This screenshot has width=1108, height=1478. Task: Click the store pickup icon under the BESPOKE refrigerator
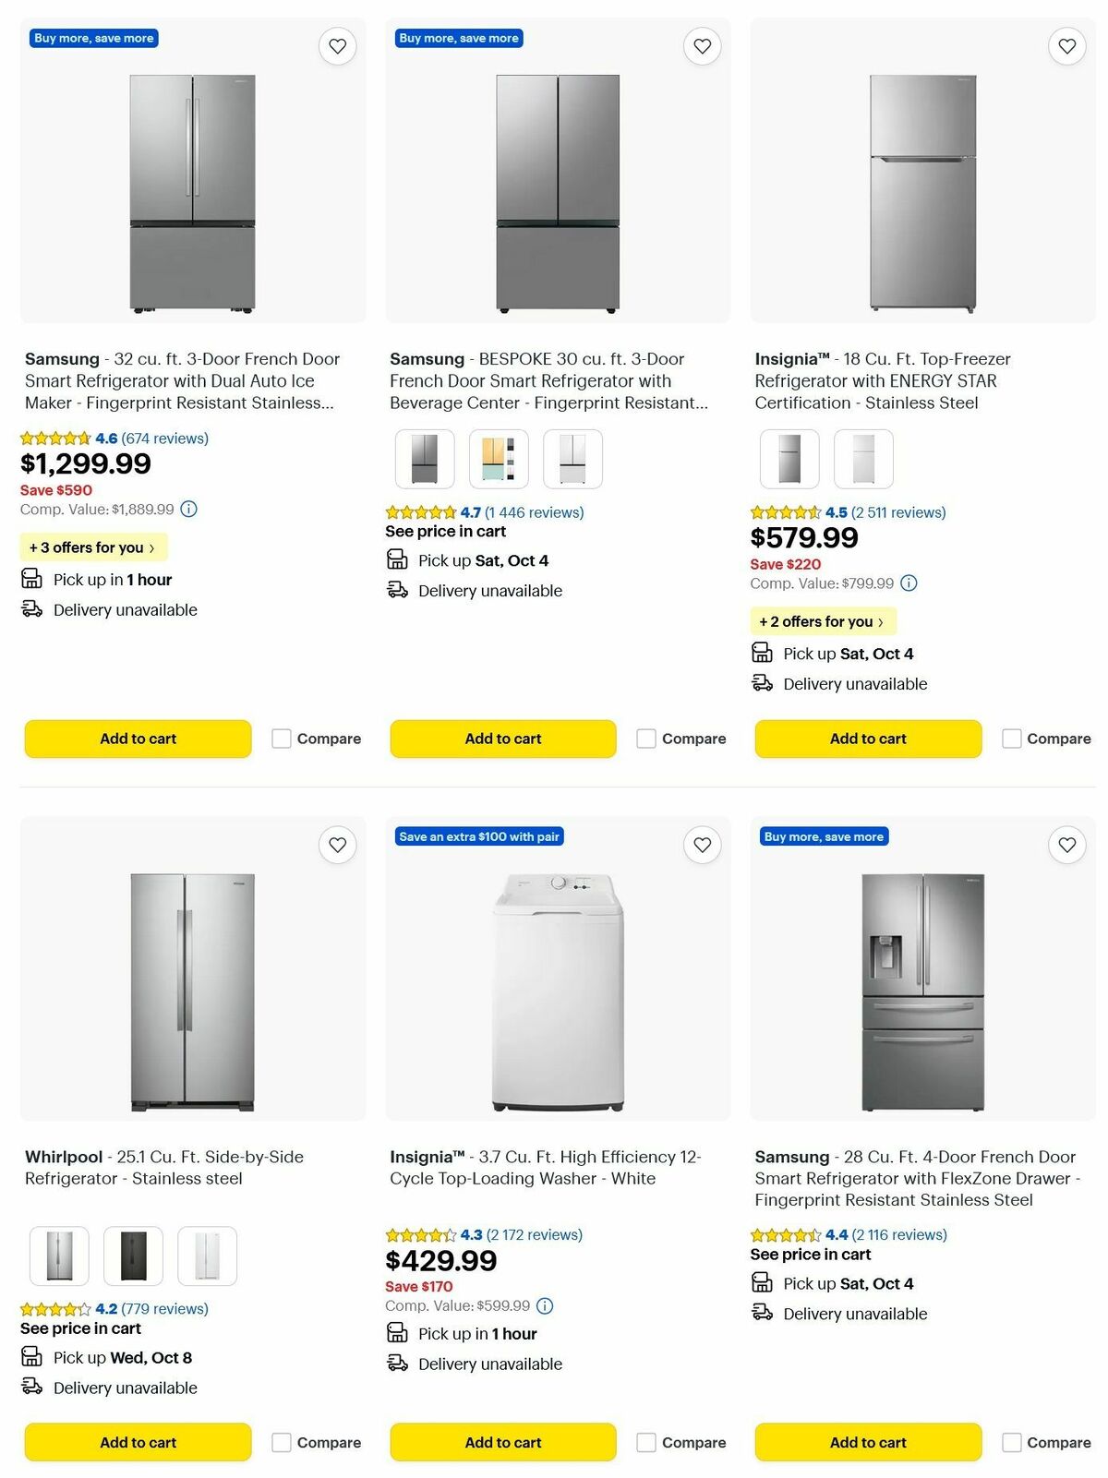(x=397, y=559)
